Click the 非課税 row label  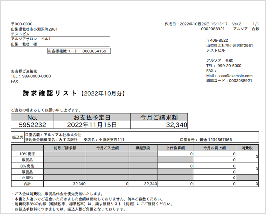point(27,178)
